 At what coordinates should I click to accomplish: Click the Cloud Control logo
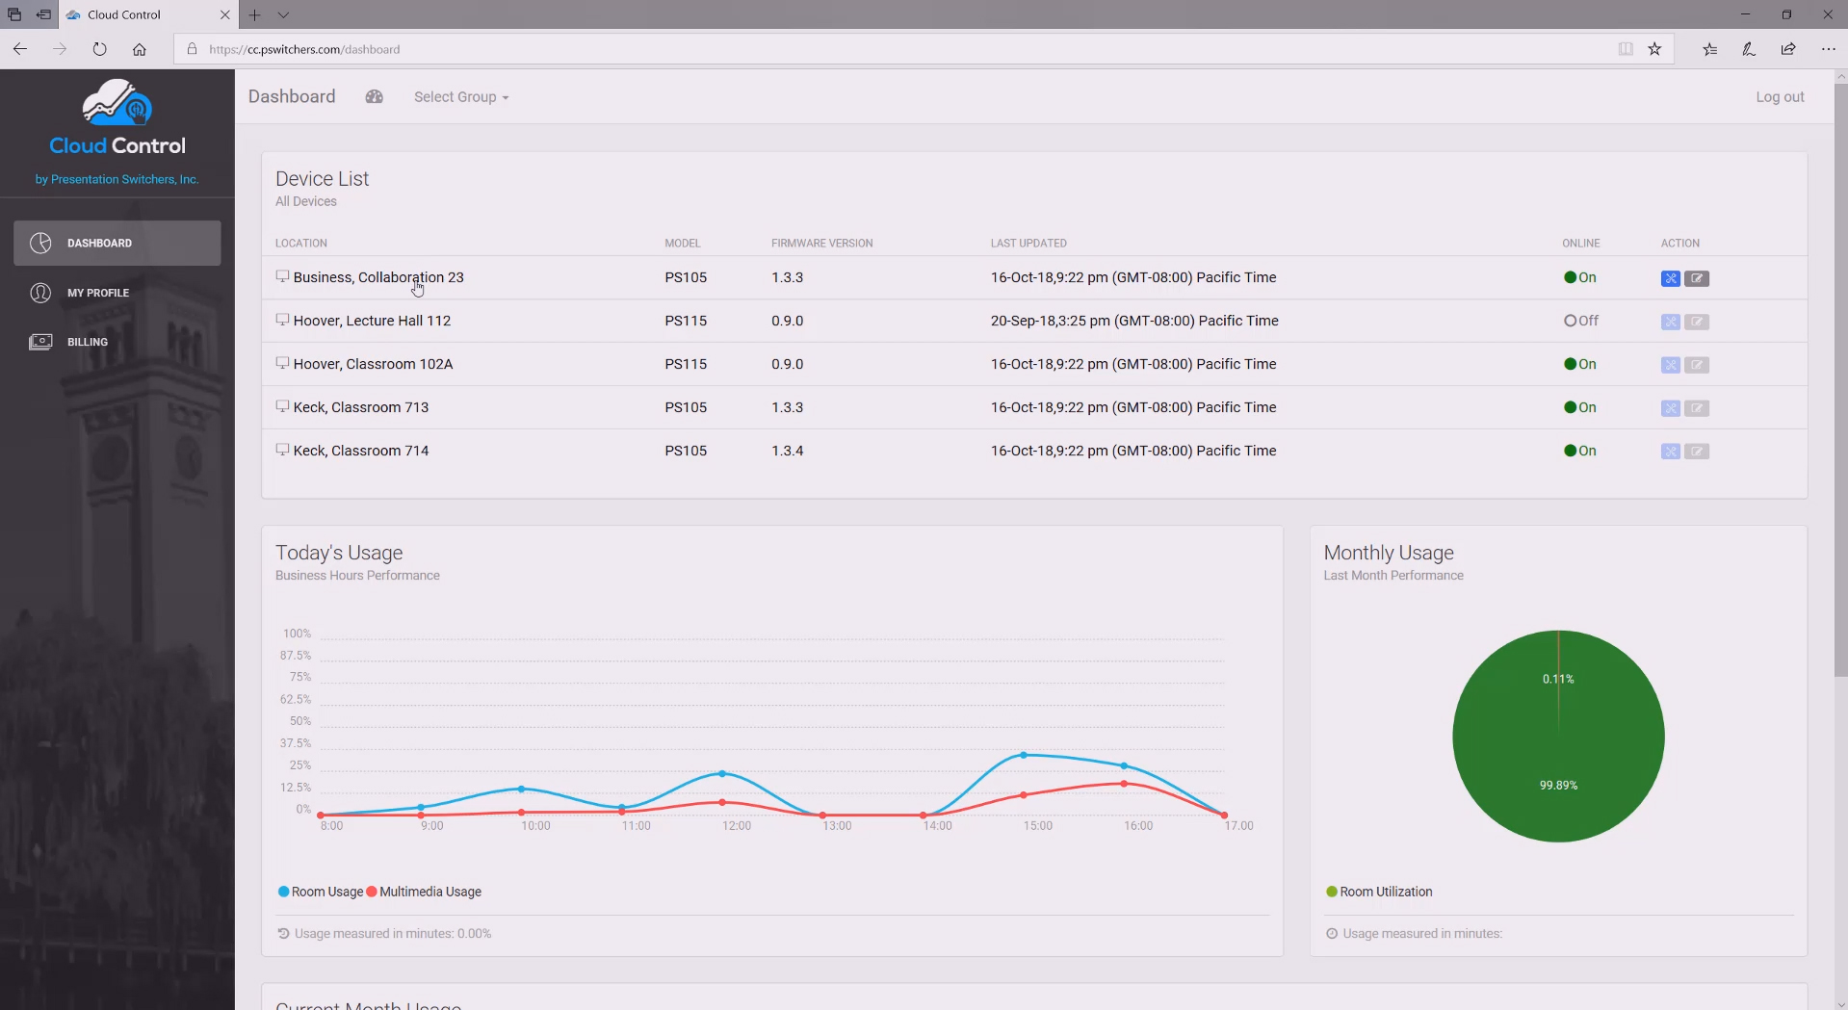(x=117, y=118)
